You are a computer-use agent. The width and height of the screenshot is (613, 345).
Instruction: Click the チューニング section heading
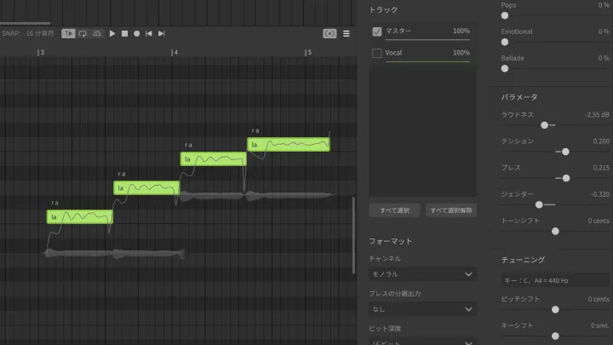click(x=523, y=260)
